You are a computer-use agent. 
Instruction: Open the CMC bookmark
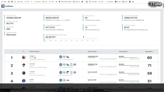125,2
